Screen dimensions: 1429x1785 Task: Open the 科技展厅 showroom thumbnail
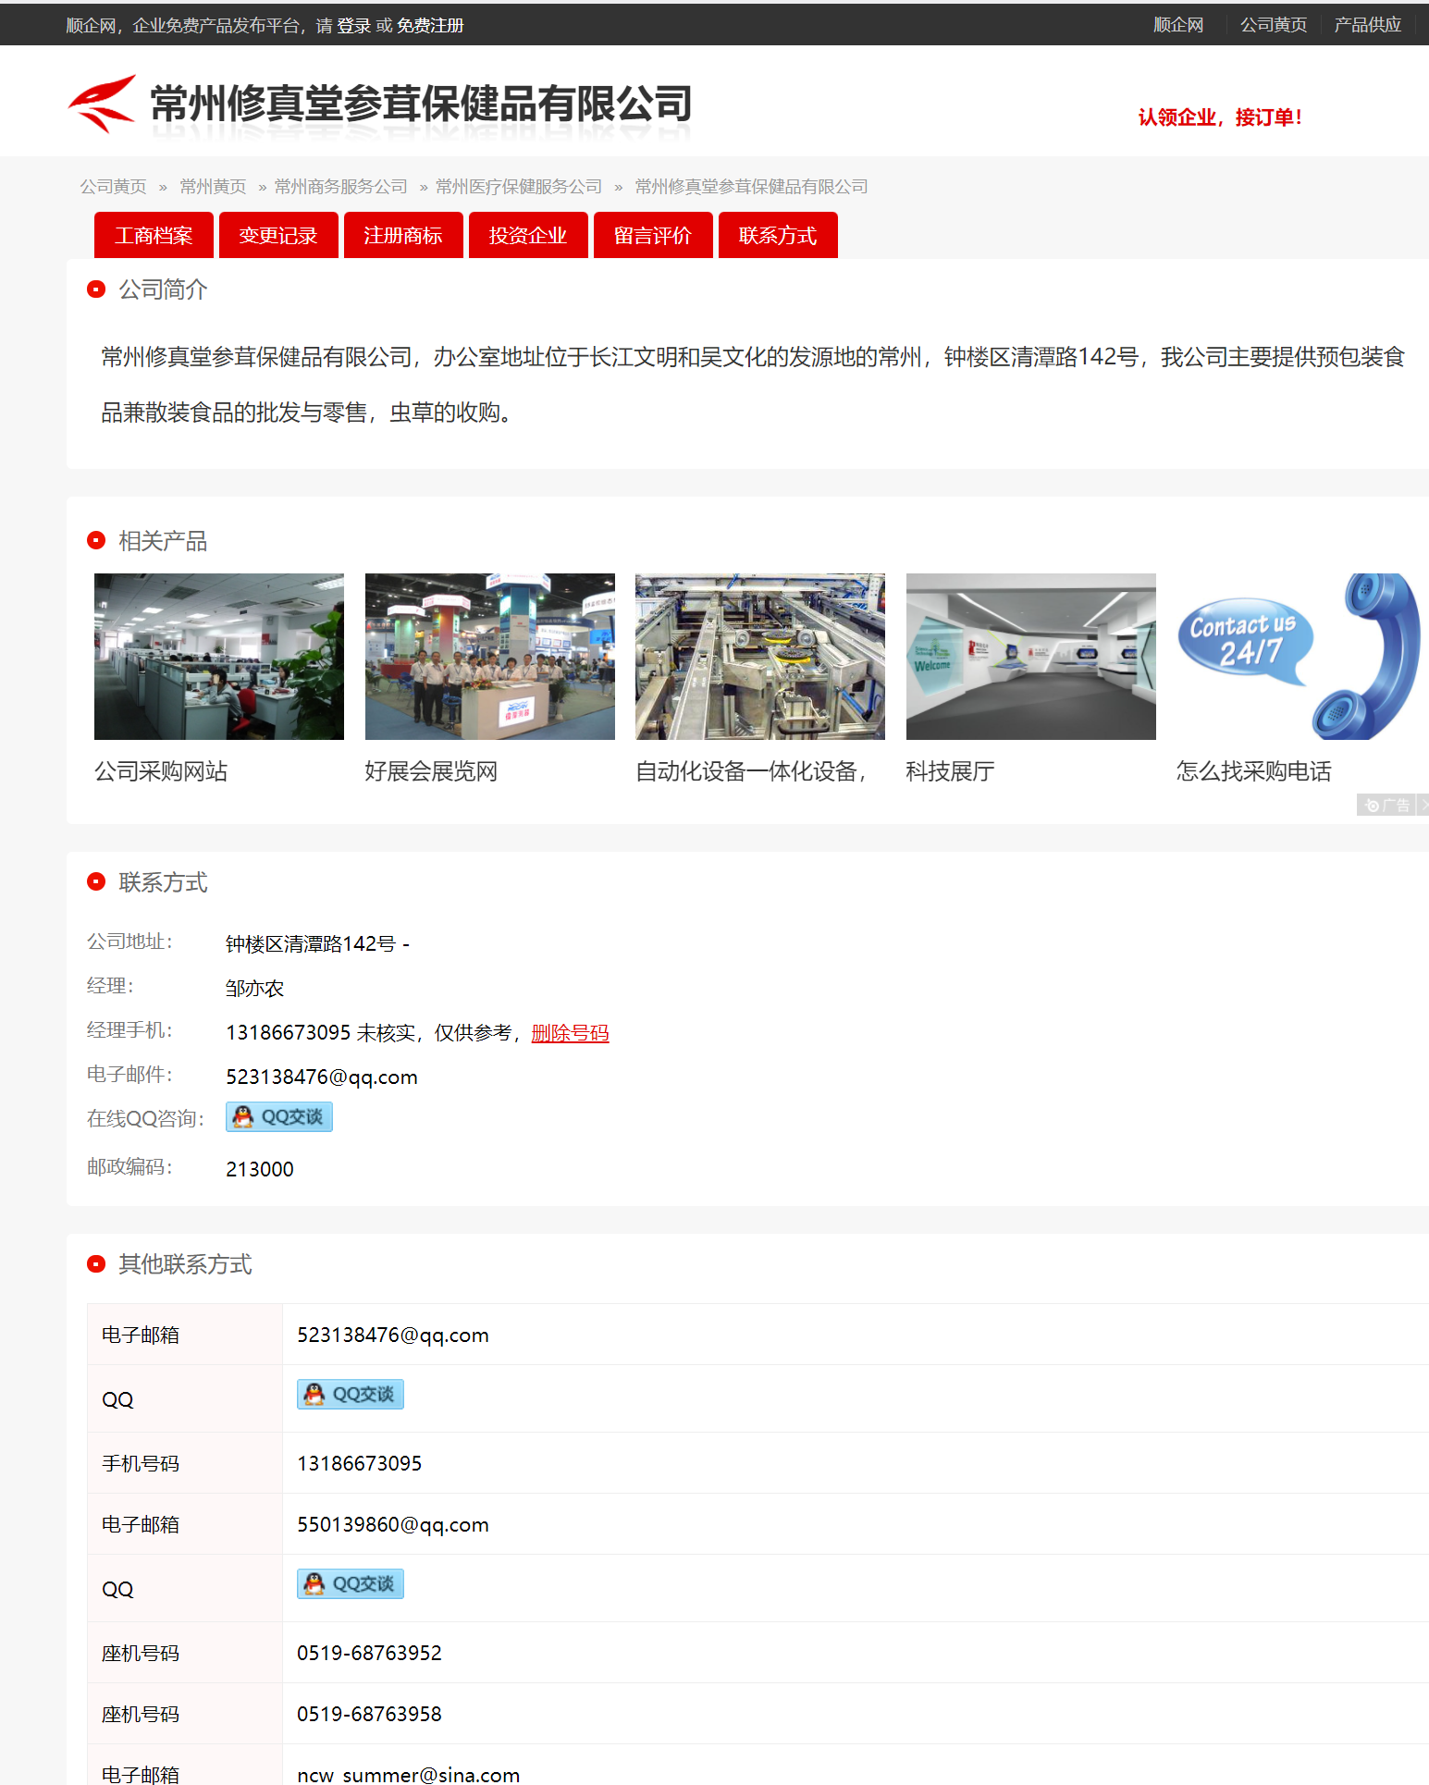coord(1031,657)
